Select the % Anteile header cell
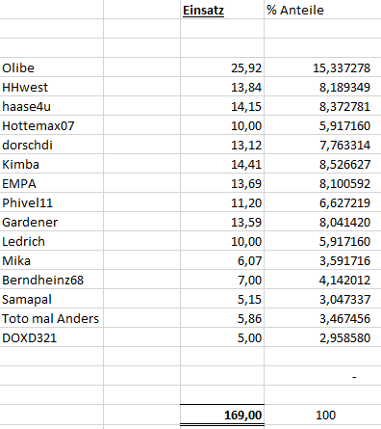 point(322,10)
